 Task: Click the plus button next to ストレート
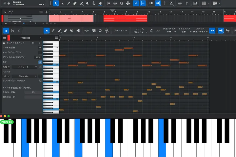click(x=40, y=67)
